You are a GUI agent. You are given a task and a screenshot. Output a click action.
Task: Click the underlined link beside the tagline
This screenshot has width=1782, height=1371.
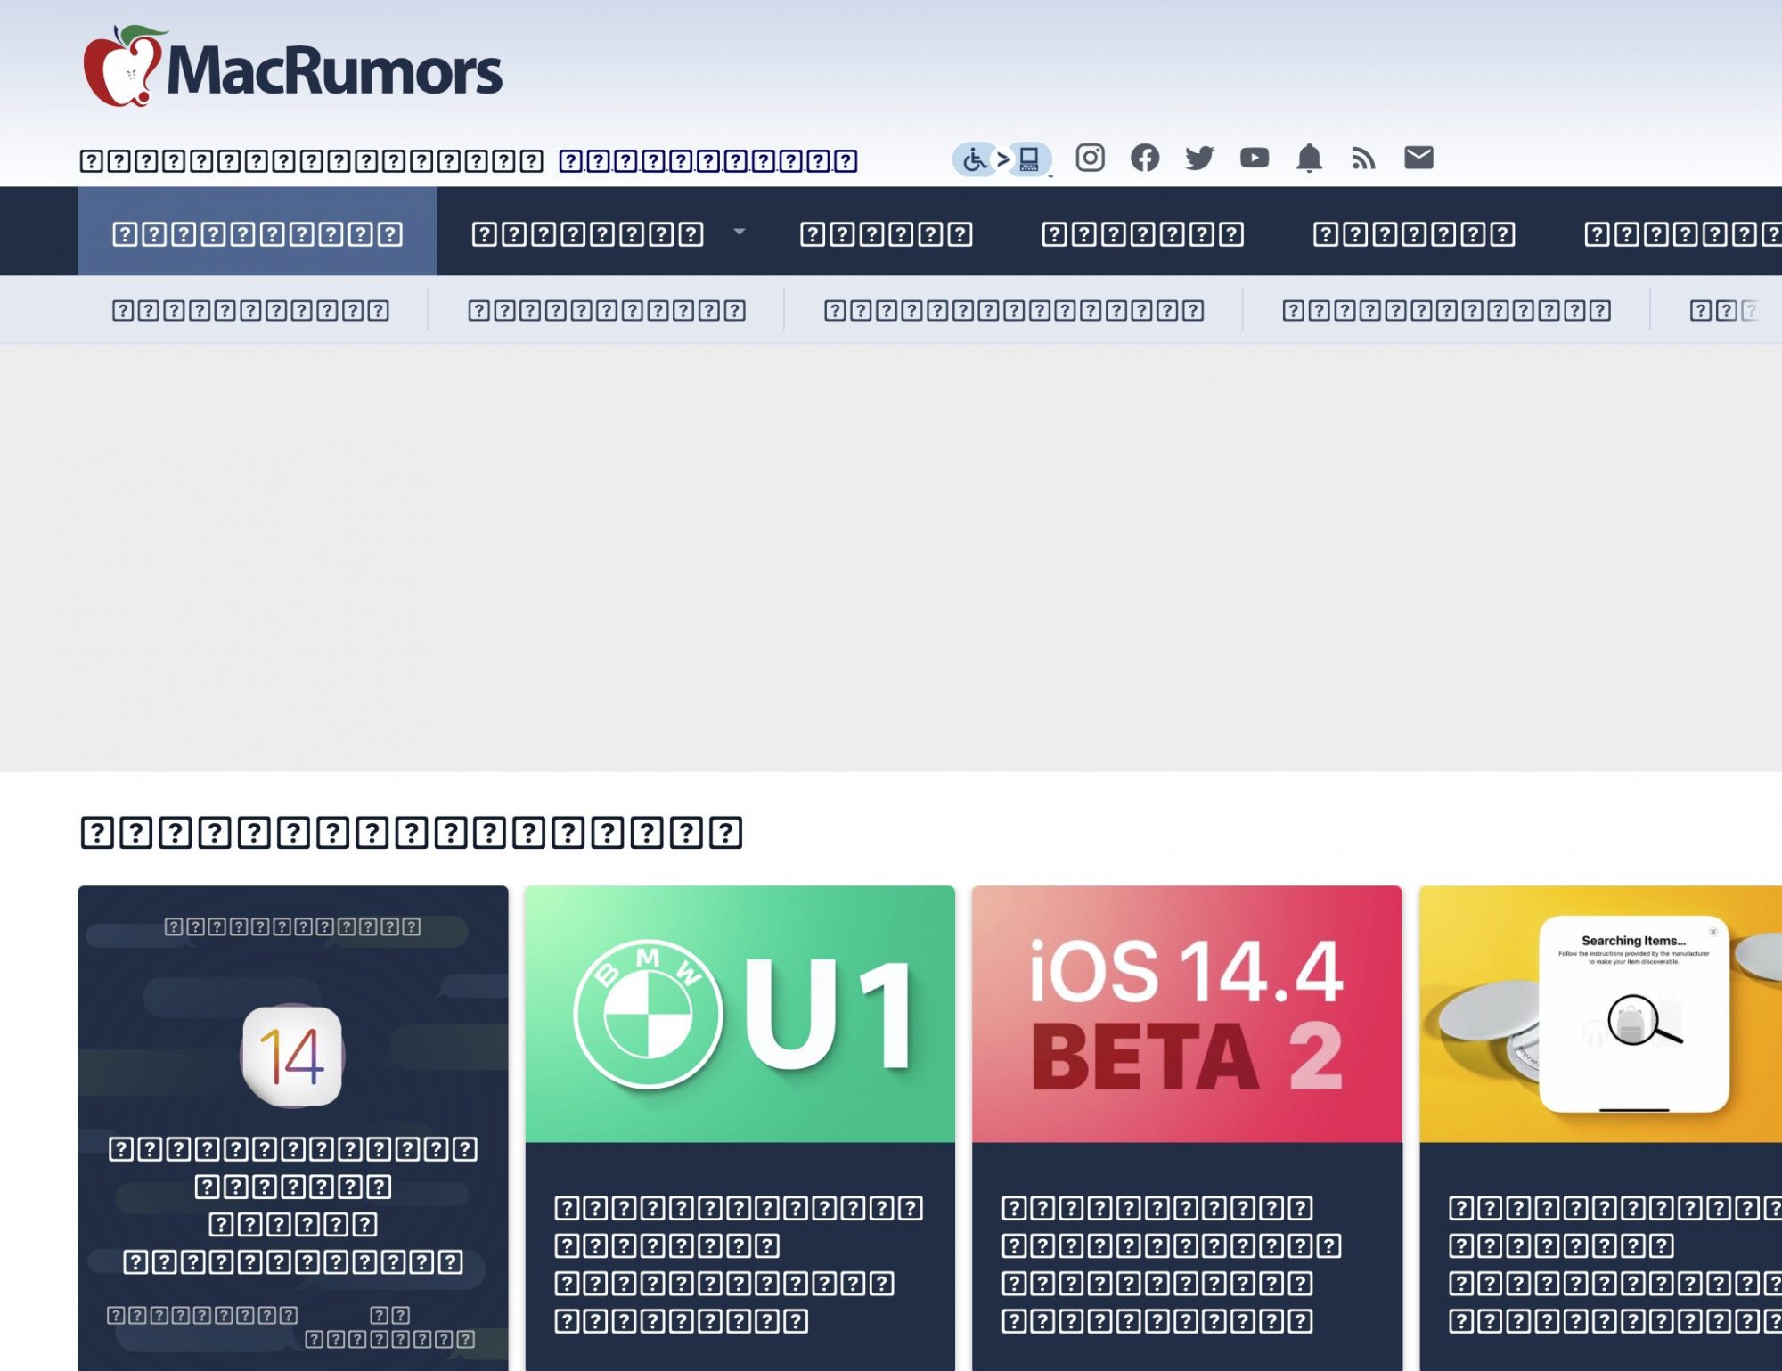point(707,161)
